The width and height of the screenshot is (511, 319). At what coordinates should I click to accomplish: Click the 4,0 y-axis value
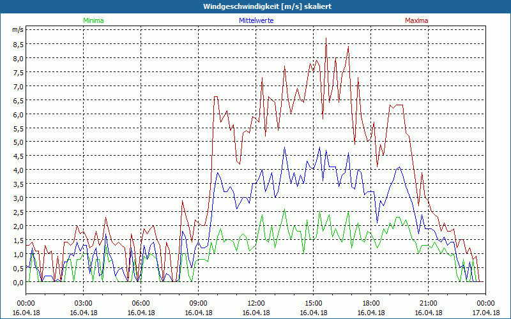tap(18, 170)
